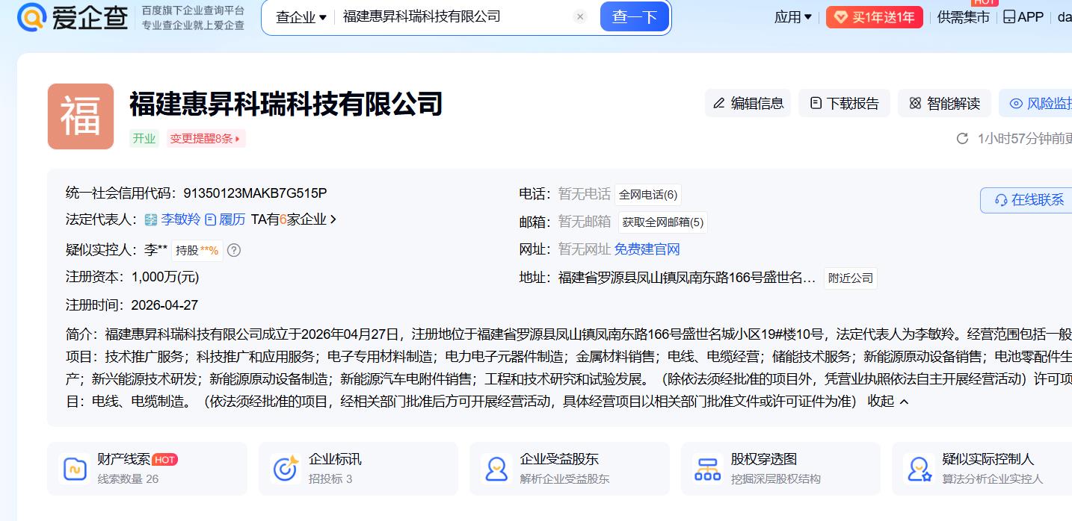Screen dimensions: 1072x521
Task: Click the company name heading 福建惠昇科瑞科技有限公司
Action: pyautogui.click(x=286, y=104)
